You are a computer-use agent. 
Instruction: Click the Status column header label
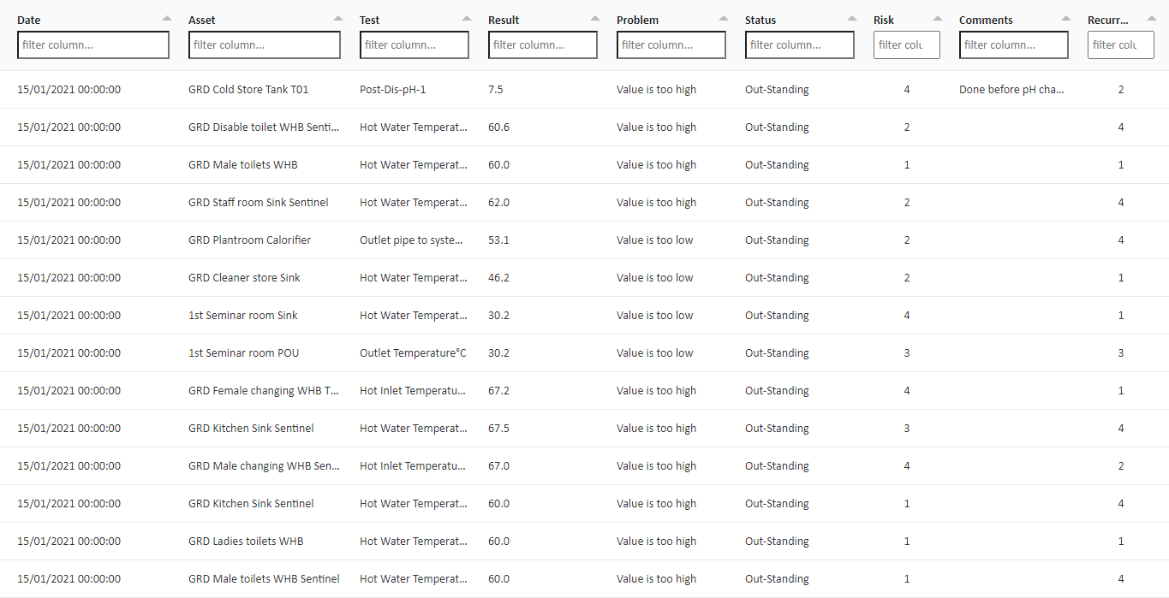click(x=760, y=20)
